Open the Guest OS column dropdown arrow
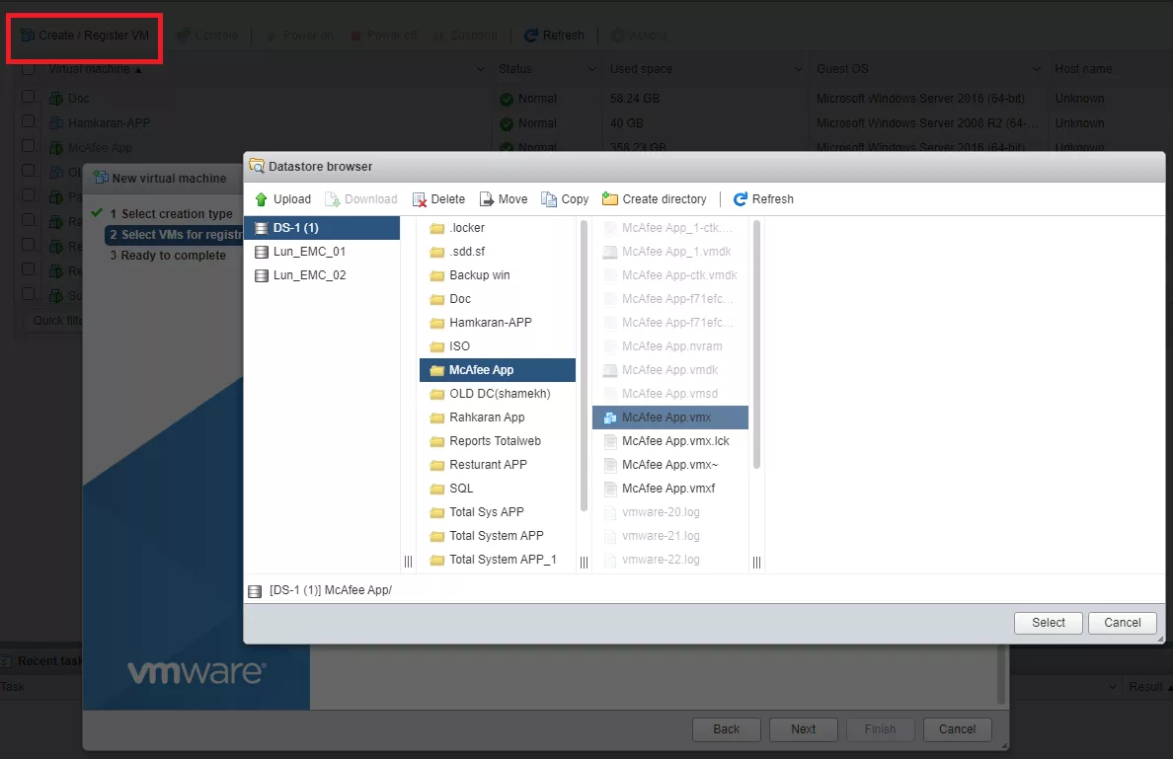 tap(1036, 69)
